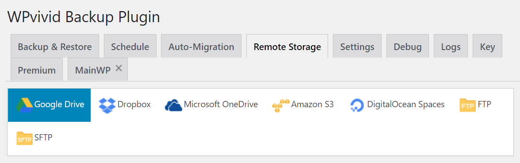This screenshot has width=520, height=163.
Task: Choose the yellow SFTP folder icon
Action: pos(24,138)
